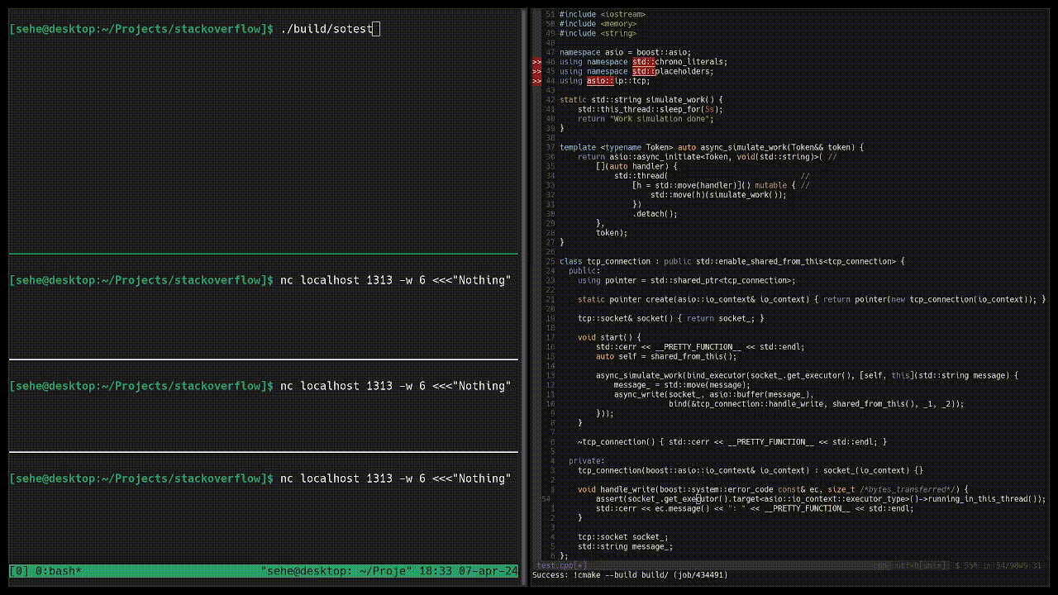Select the active bash window marker 0:bash*
This screenshot has width=1058, height=595.
[58, 570]
